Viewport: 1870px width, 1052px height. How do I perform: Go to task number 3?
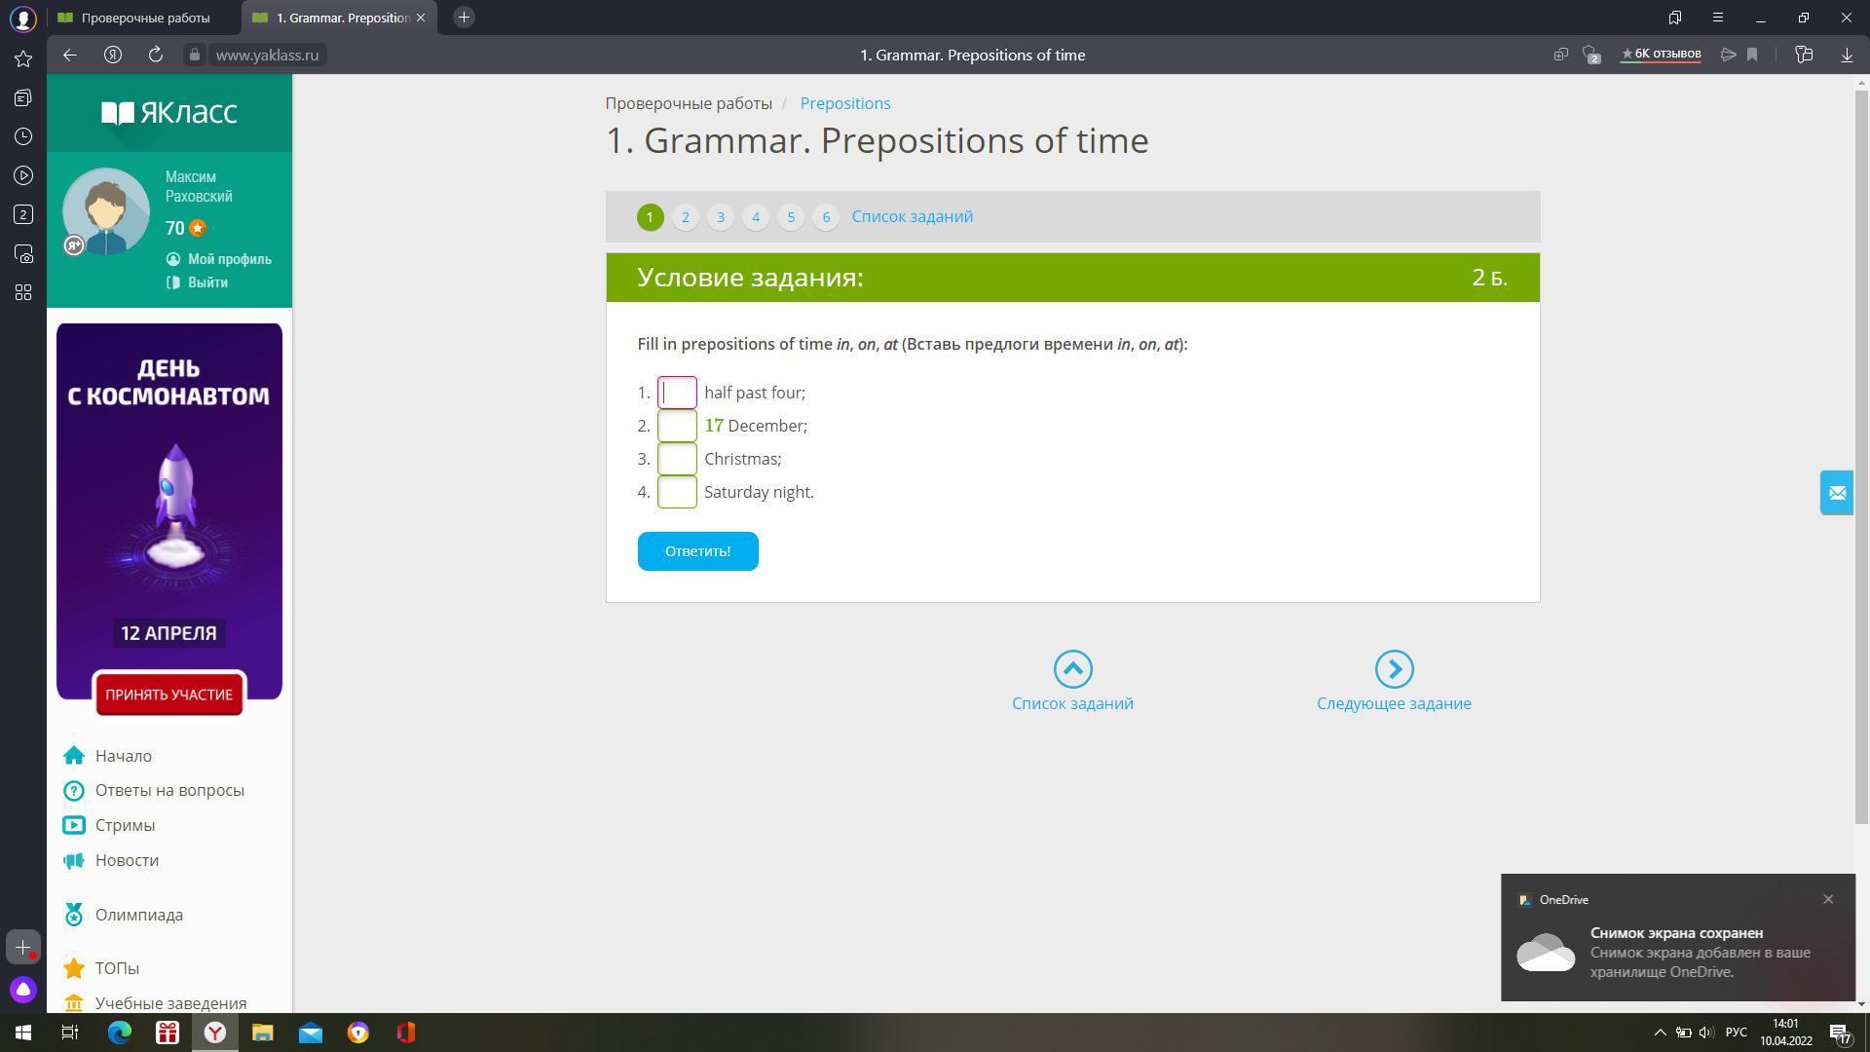tap(721, 217)
